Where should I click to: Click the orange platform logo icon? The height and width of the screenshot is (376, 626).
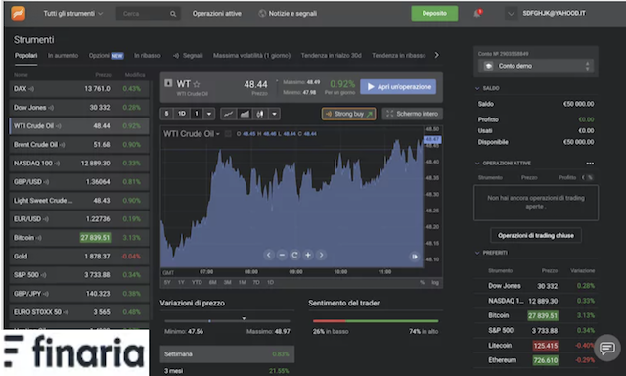click(x=19, y=13)
